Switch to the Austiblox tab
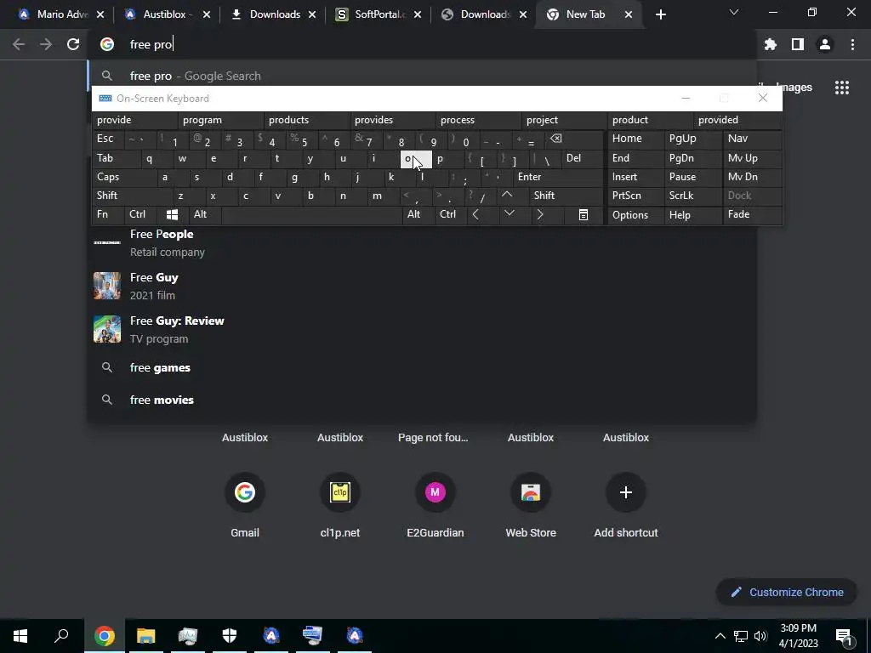This screenshot has width=871, height=653. pos(168,14)
